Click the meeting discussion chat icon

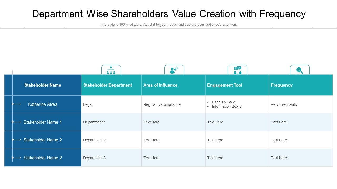237,70
